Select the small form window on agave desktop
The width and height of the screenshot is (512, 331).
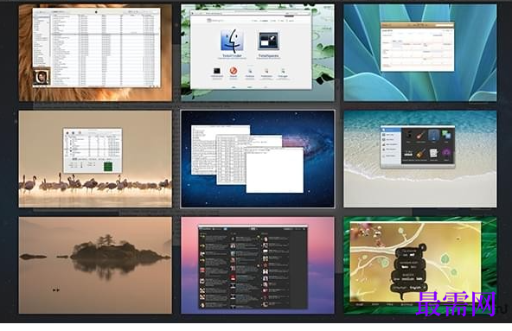click(x=418, y=47)
